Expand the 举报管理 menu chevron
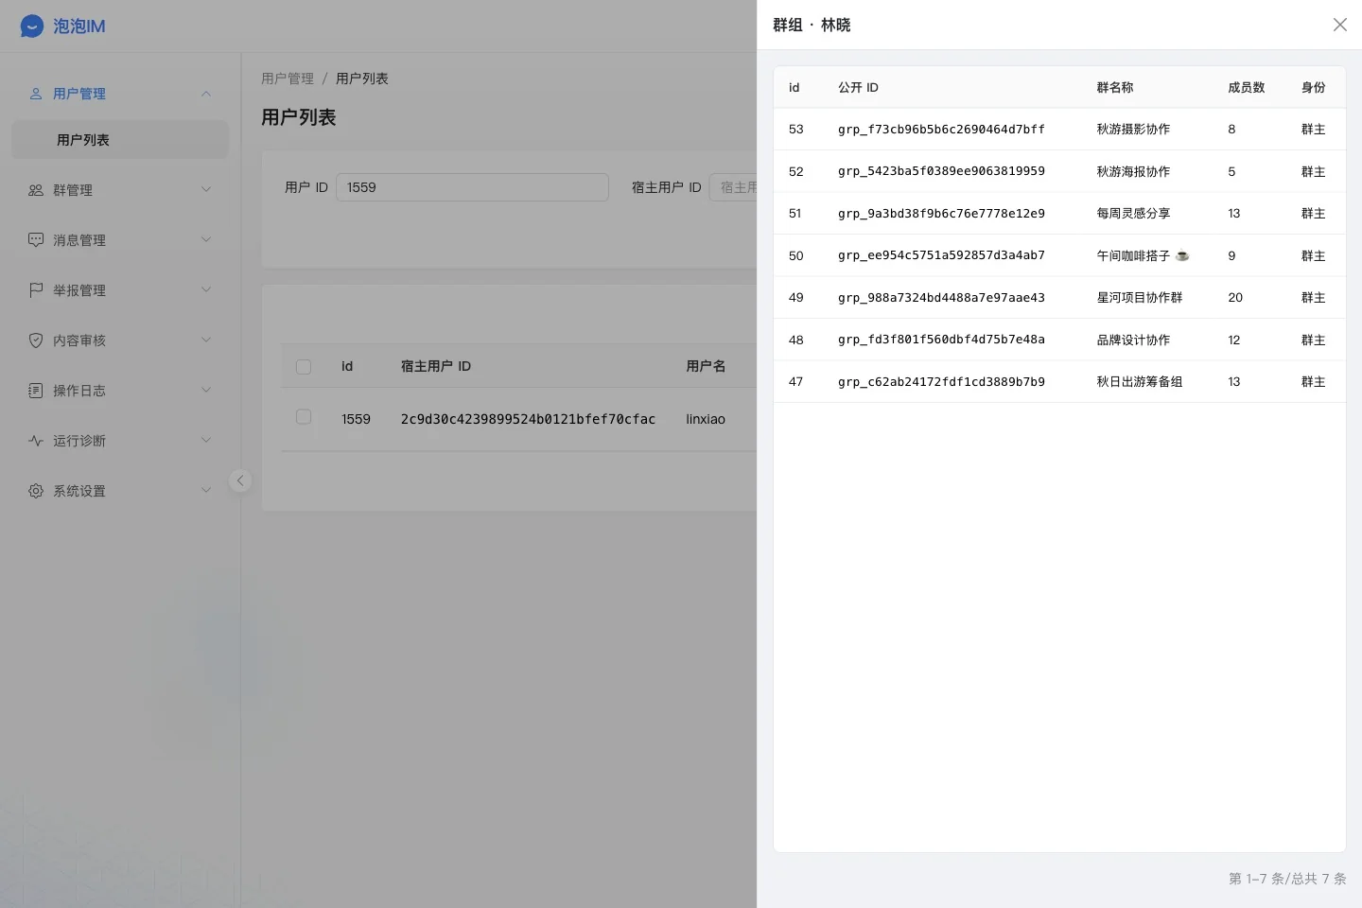This screenshot has width=1362, height=908. click(206, 290)
